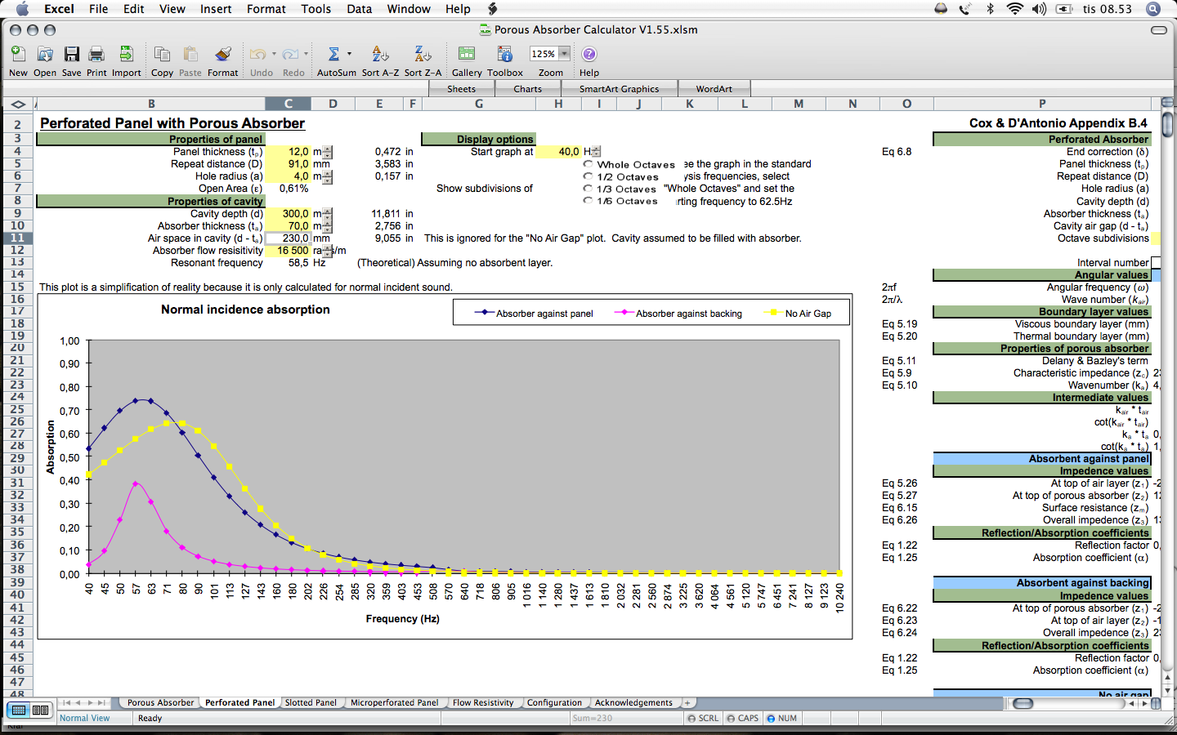Screen dimensions: 1177x735
Task: Select the 1/2 Octaves radio button
Action: [588, 176]
